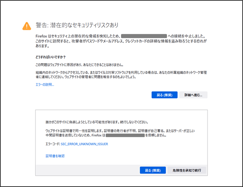Screen dimensions: 243x187
Task: Click the redacted hostname before を信頼しません
Action: (120, 136)
